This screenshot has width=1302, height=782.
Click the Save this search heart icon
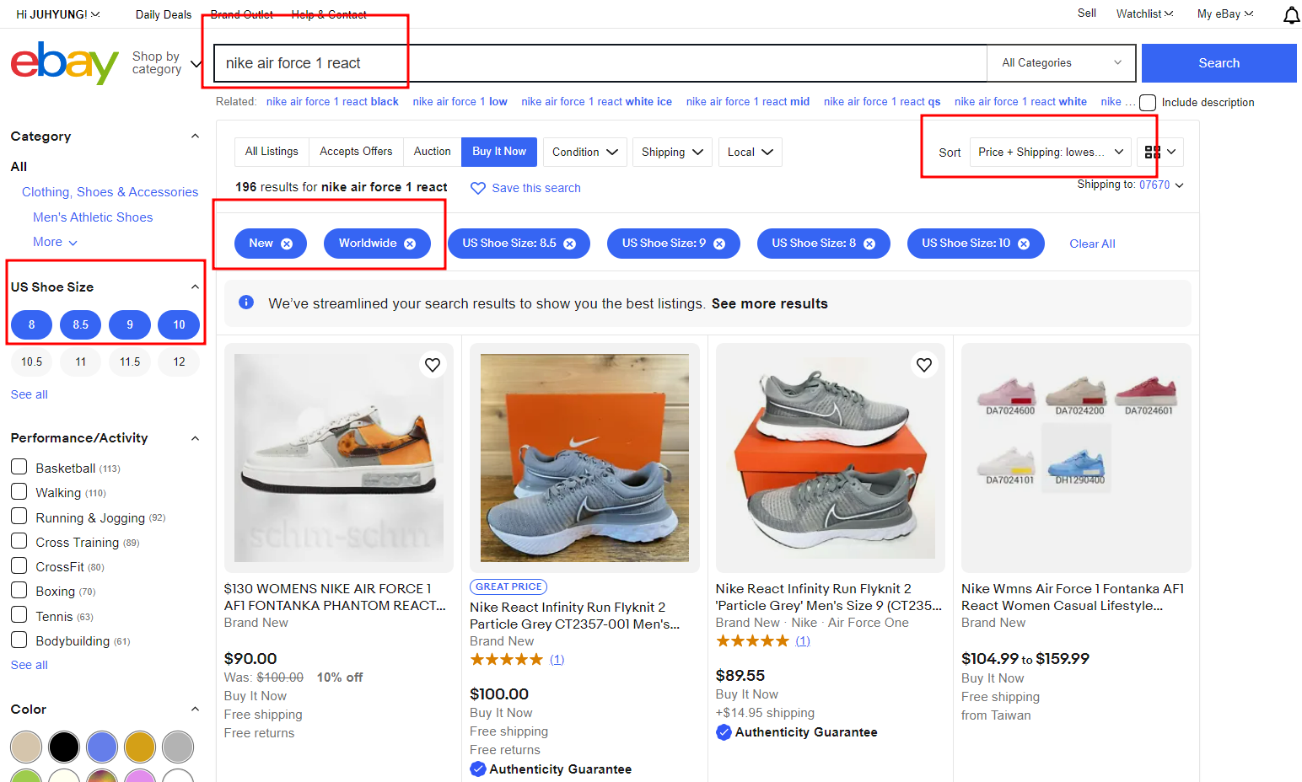pos(477,188)
